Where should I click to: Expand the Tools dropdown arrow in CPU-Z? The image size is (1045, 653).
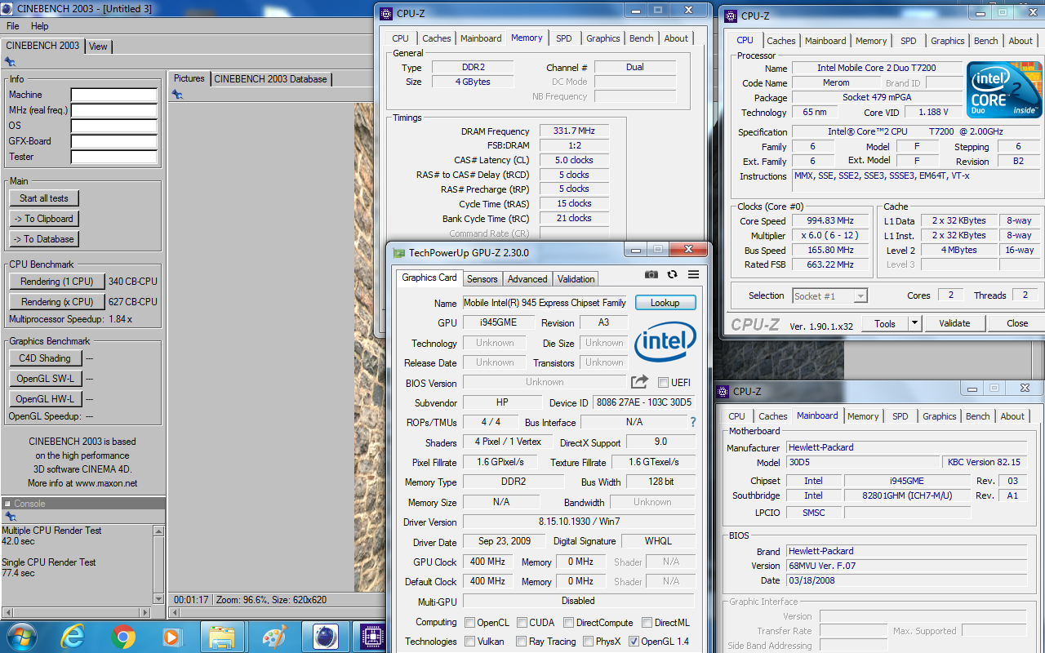click(x=915, y=323)
